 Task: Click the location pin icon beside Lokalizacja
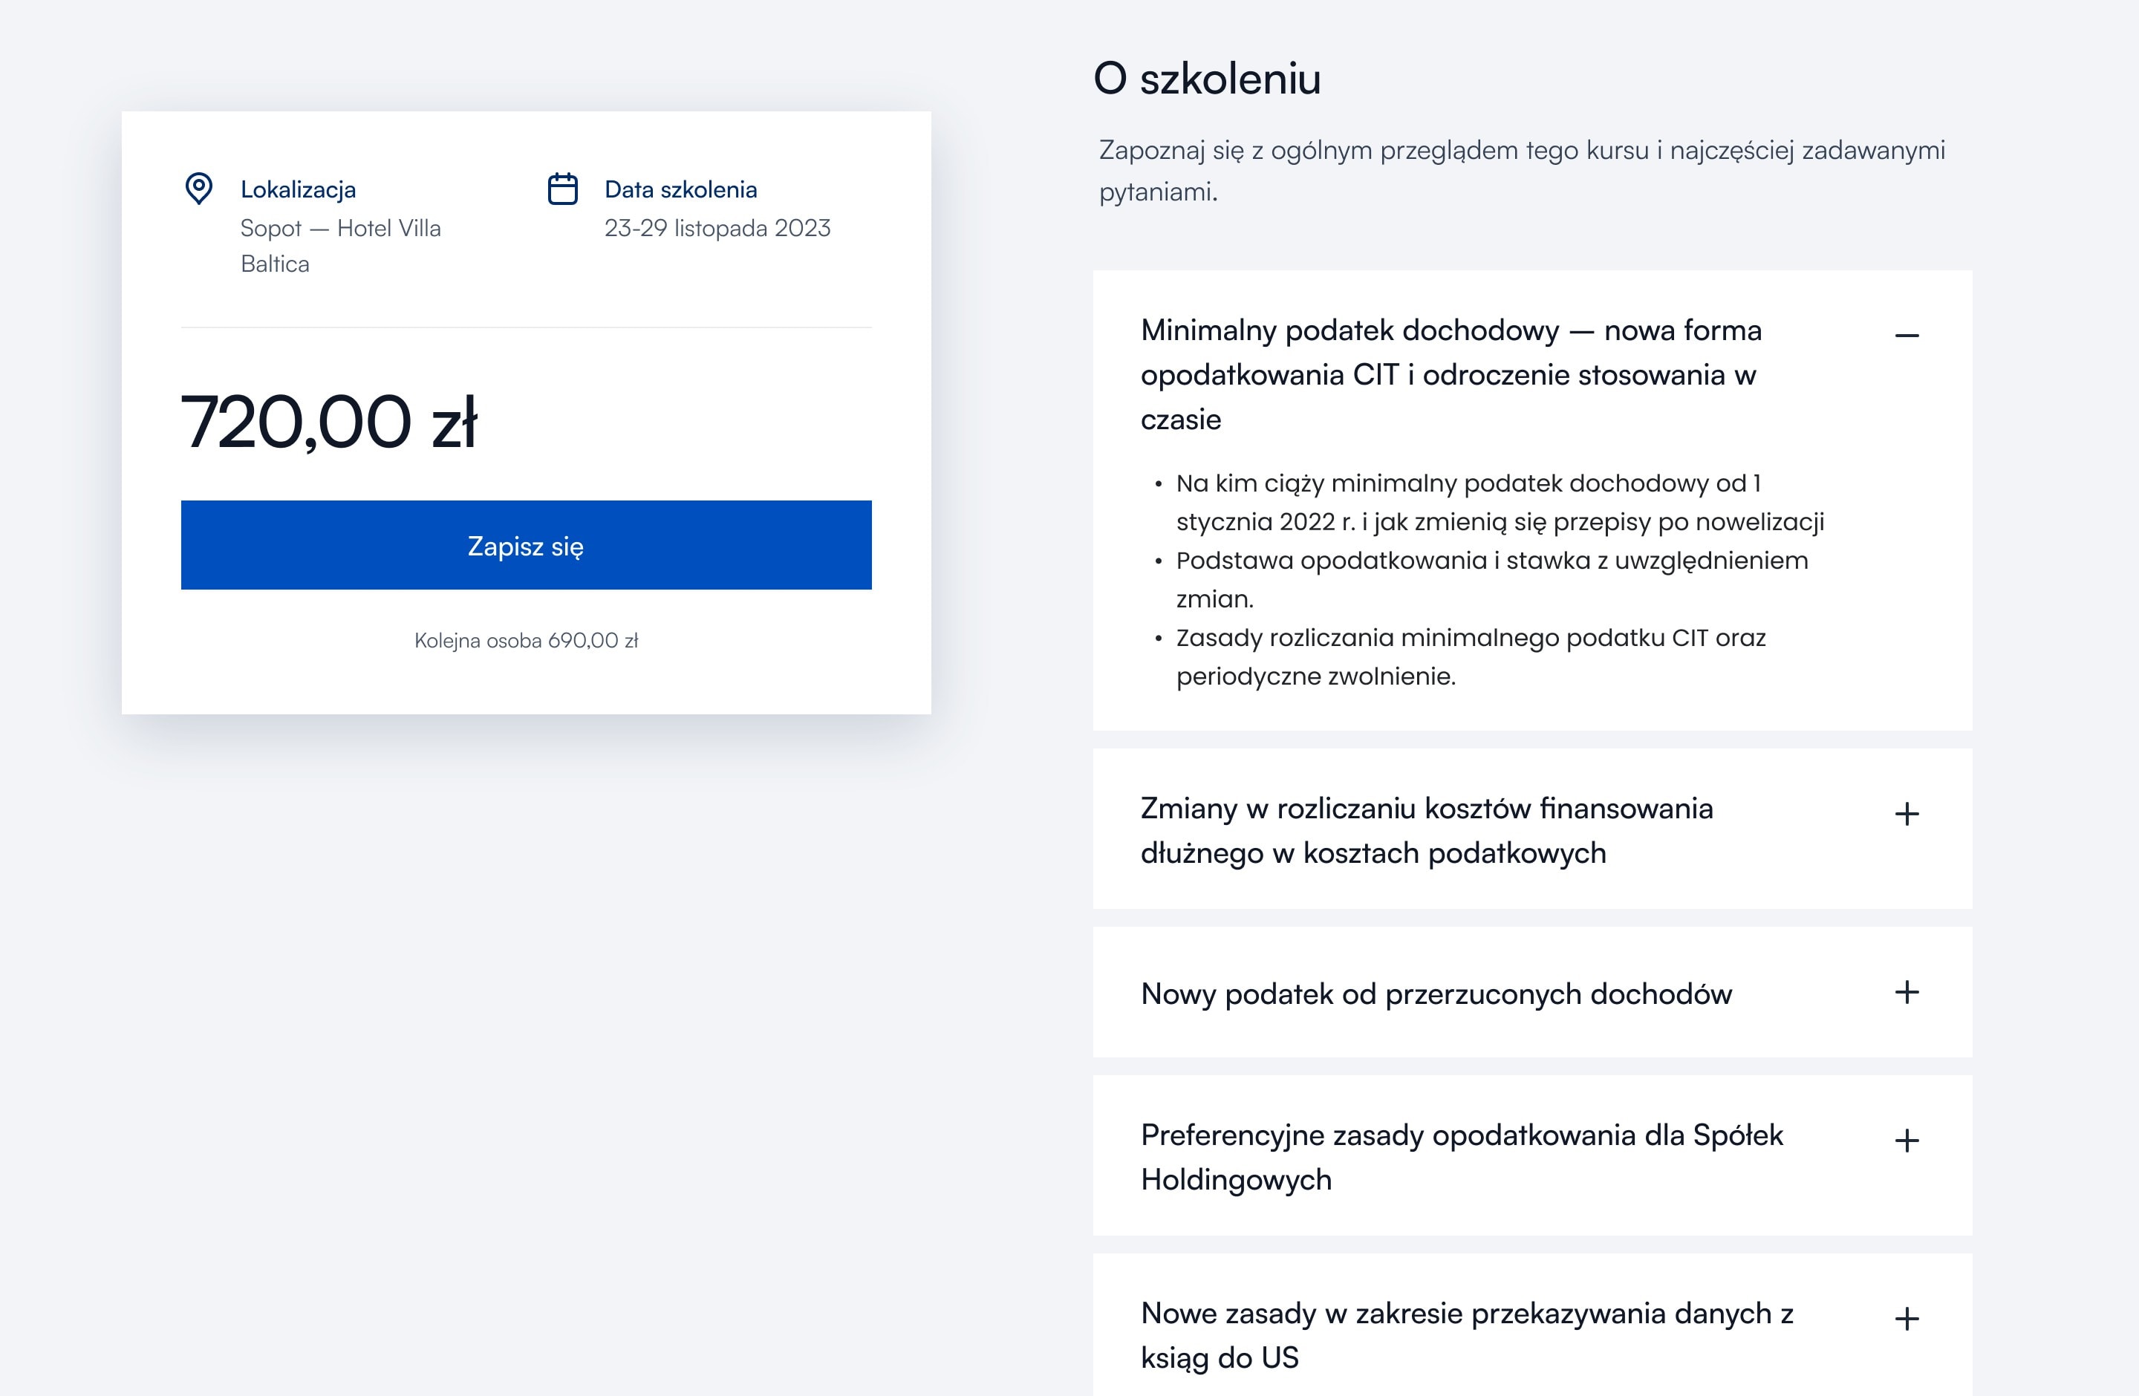point(198,189)
